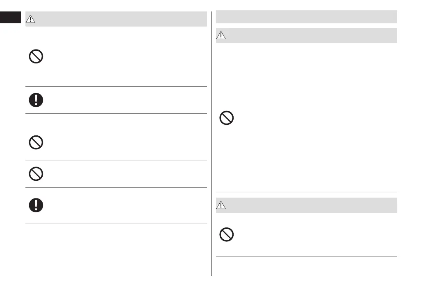The image size is (423, 297).
Task: Click the lower exclamation mark icon in left column
Action: coord(36,205)
